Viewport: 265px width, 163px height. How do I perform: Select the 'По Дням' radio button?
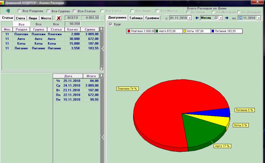tap(188, 12)
